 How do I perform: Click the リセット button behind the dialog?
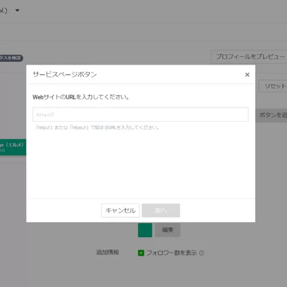[273, 86]
